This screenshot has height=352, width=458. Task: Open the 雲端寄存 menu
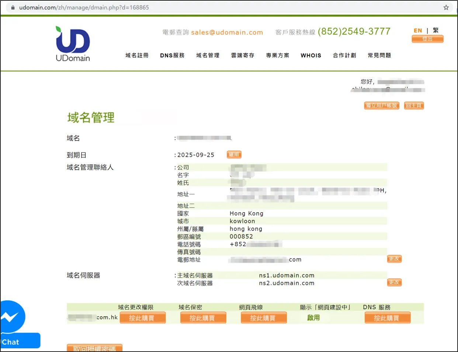click(243, 55)
